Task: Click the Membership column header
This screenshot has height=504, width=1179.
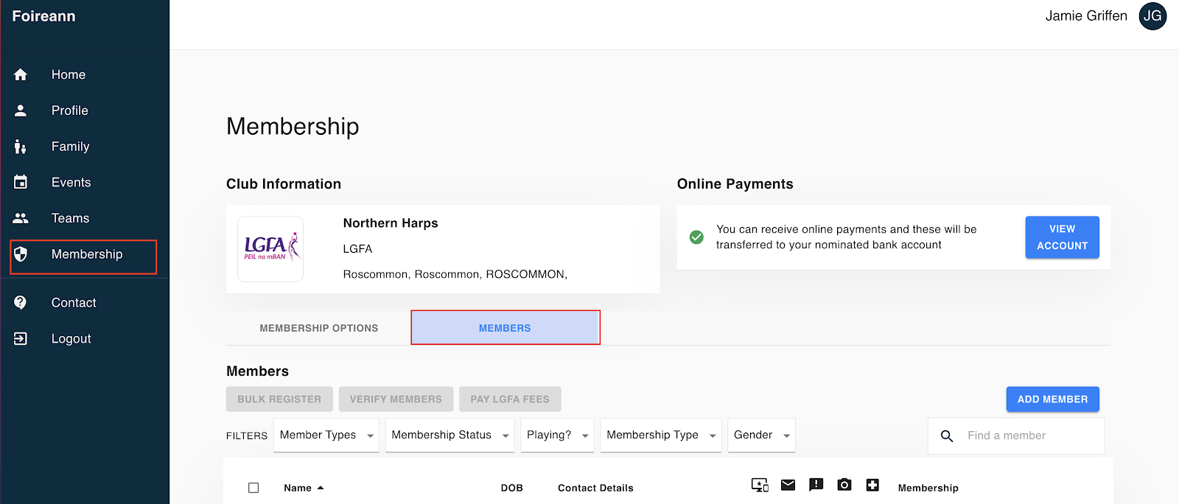Action: (x=928, y=488)
